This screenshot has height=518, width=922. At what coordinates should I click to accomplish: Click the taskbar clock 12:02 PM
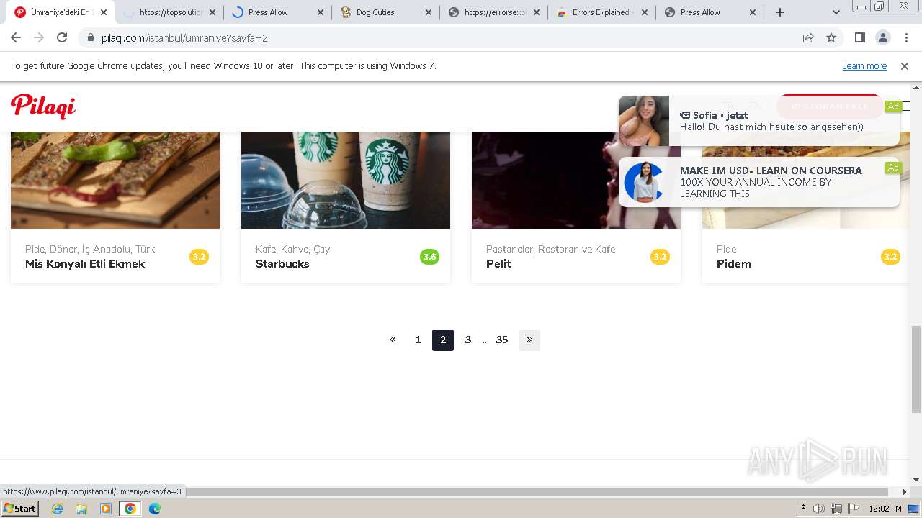[x=885, y=509]
